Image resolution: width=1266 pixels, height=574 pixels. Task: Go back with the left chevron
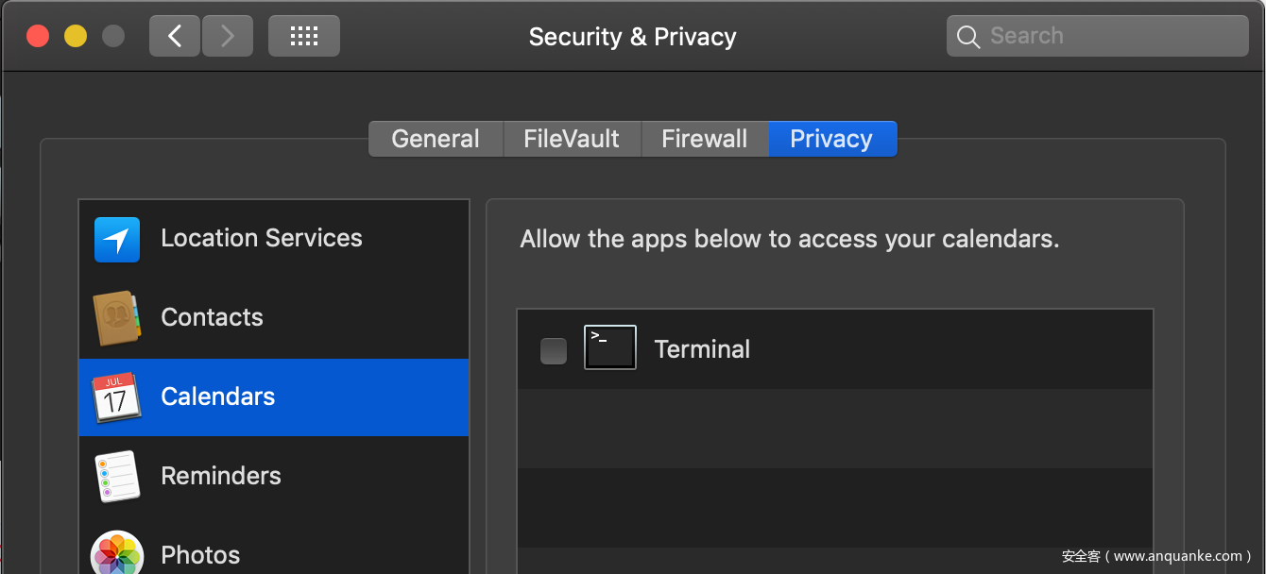pyautogui.click(x=175, y=36)
